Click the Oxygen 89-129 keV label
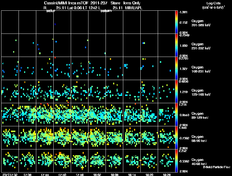Screen dimensions: 232x176 pos(200,116)
